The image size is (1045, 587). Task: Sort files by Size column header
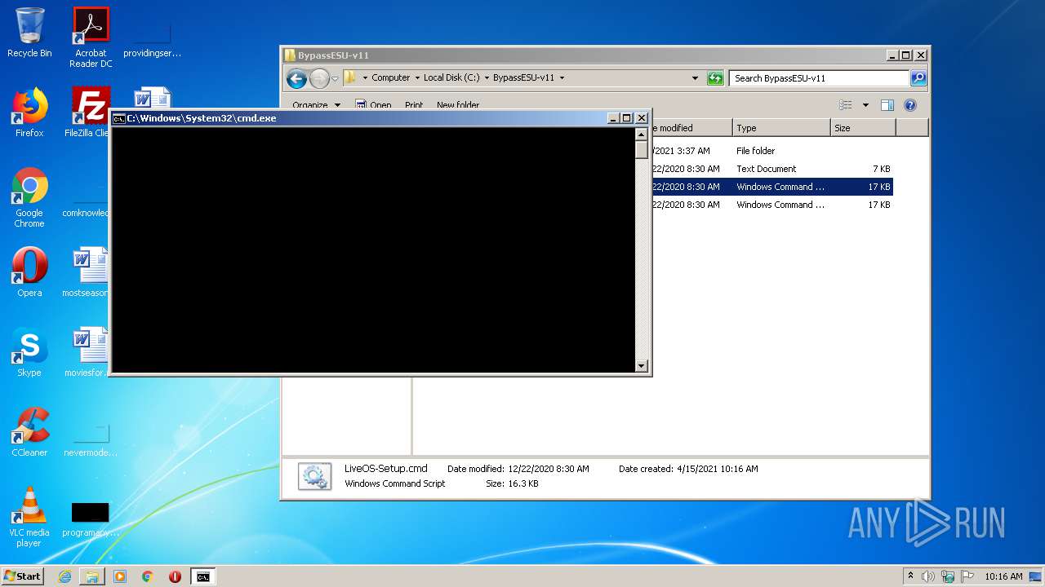(863, 128)
